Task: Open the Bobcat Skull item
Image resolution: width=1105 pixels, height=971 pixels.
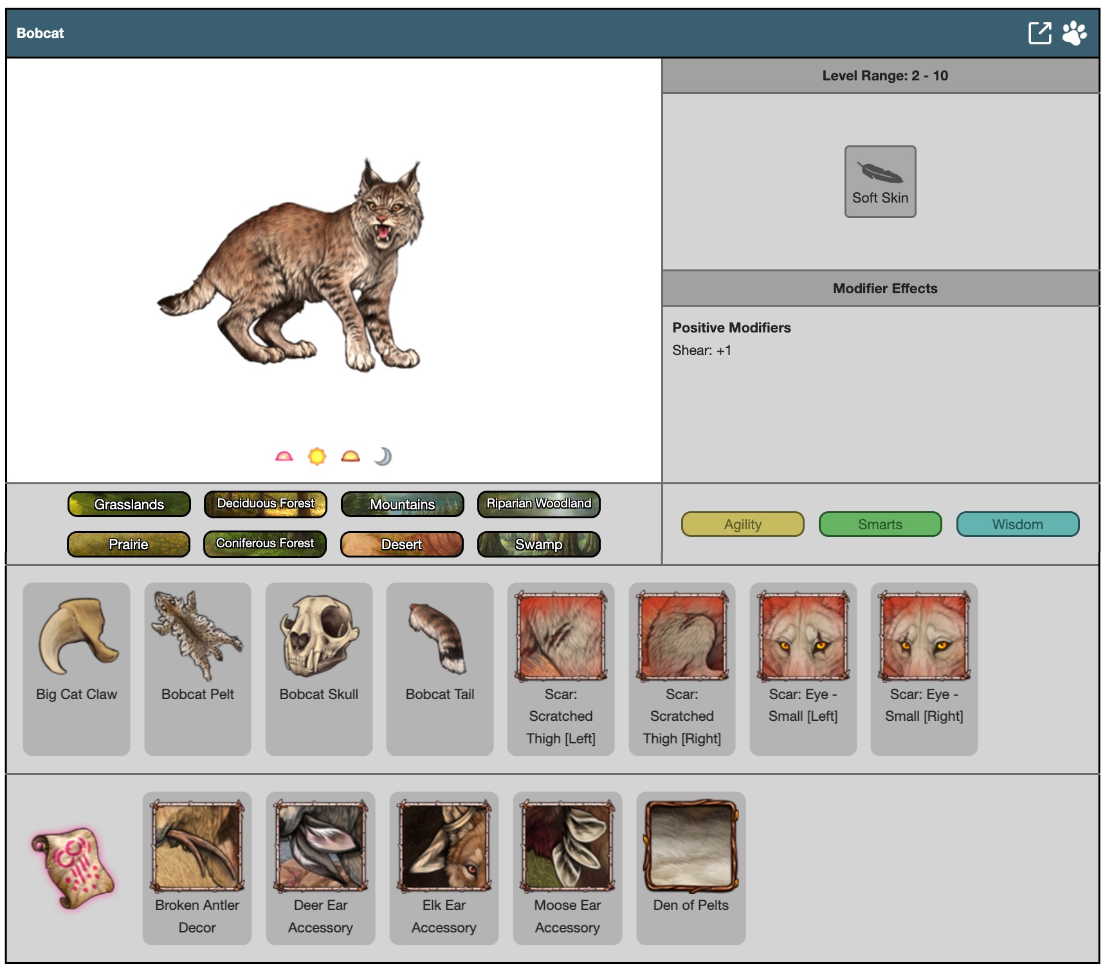Action: [x=319, y=668]
